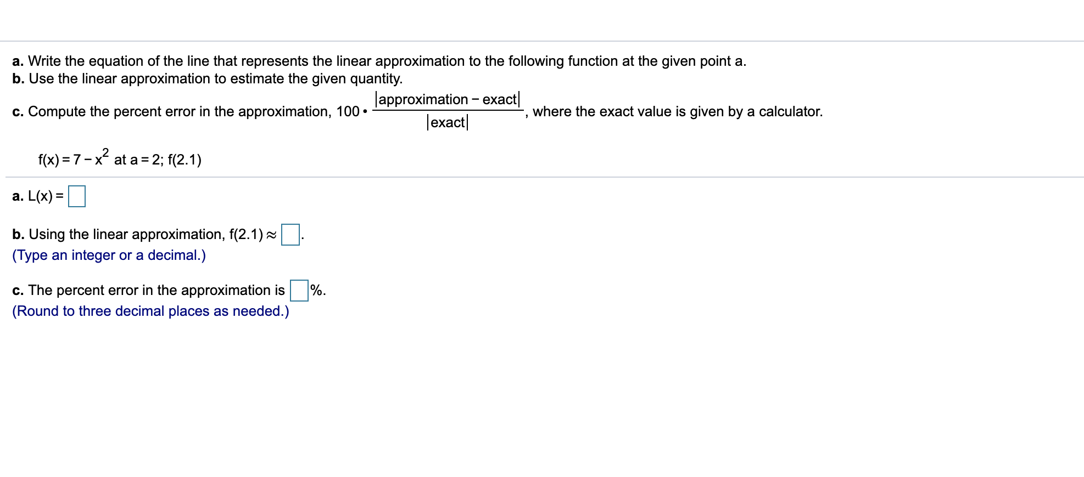The width and height of the screenshot is (1084, 477).
Task: Click the "at a = 2; f(2.1)" text
Action: 157,160
